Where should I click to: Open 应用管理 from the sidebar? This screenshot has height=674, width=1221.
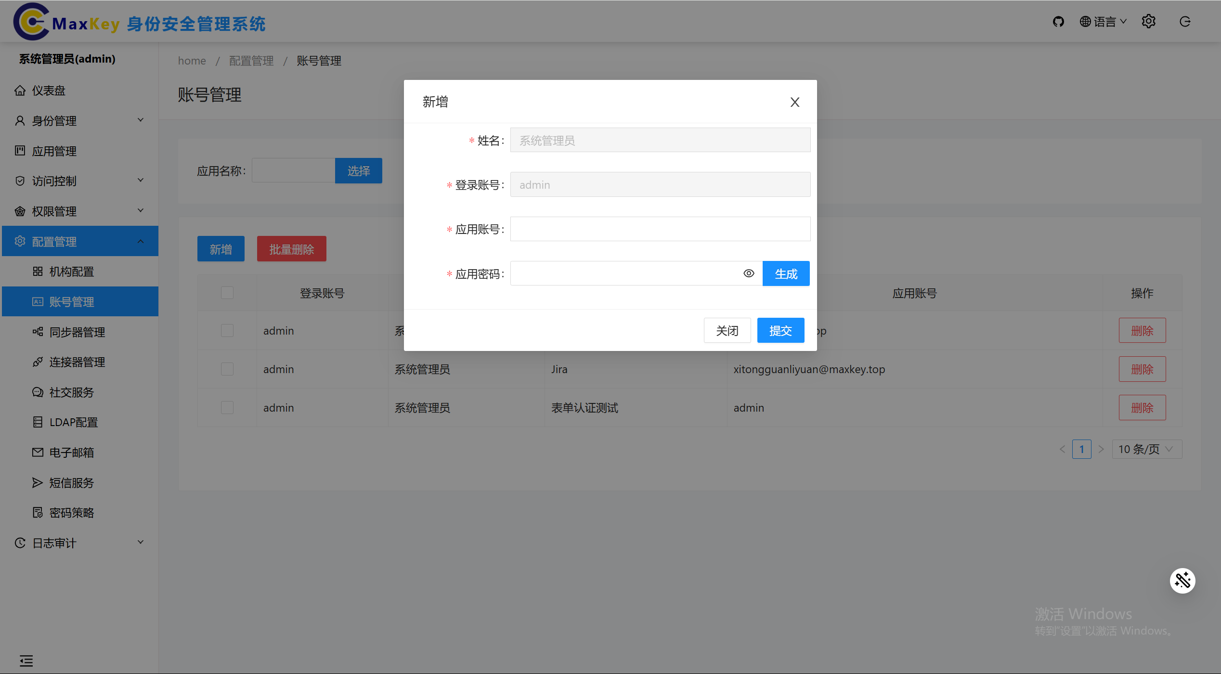(x=54, y=151)
